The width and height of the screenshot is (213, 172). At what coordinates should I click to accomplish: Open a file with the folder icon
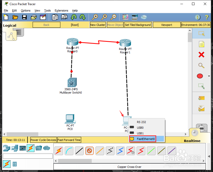(x=15, y=17)
